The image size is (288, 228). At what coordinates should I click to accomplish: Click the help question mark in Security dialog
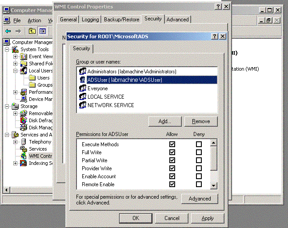click(x=215, y=36)
